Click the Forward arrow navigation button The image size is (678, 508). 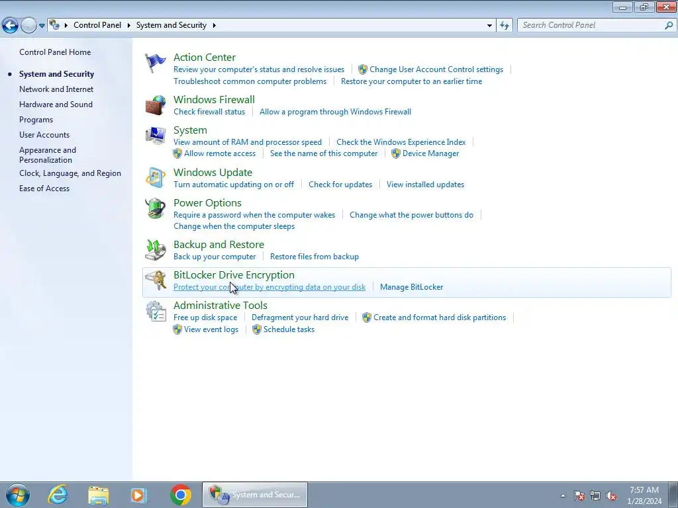[28, 26]
